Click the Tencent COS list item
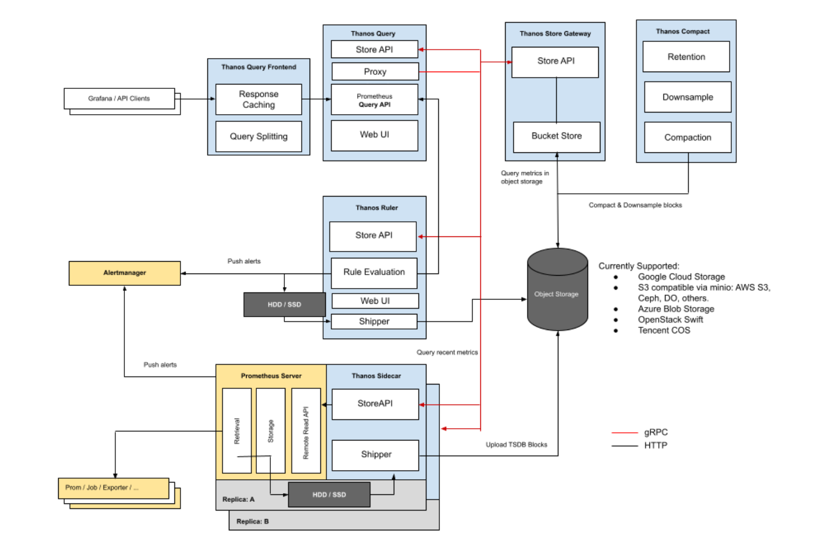 tap(664, 331)
